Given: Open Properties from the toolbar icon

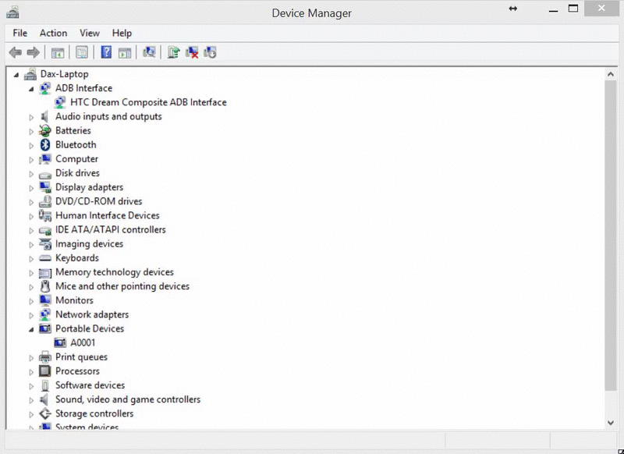Looking at the screenshot, I should (82, 52).
